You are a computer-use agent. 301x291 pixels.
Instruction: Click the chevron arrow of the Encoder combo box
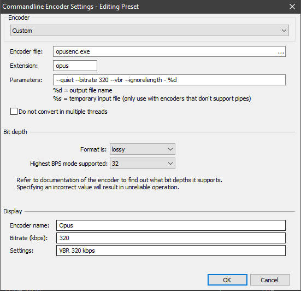[284, 31]
